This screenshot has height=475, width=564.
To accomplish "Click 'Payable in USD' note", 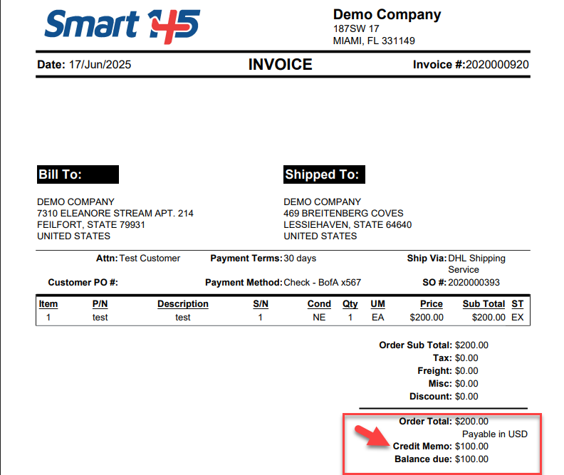I will (495, 434).
